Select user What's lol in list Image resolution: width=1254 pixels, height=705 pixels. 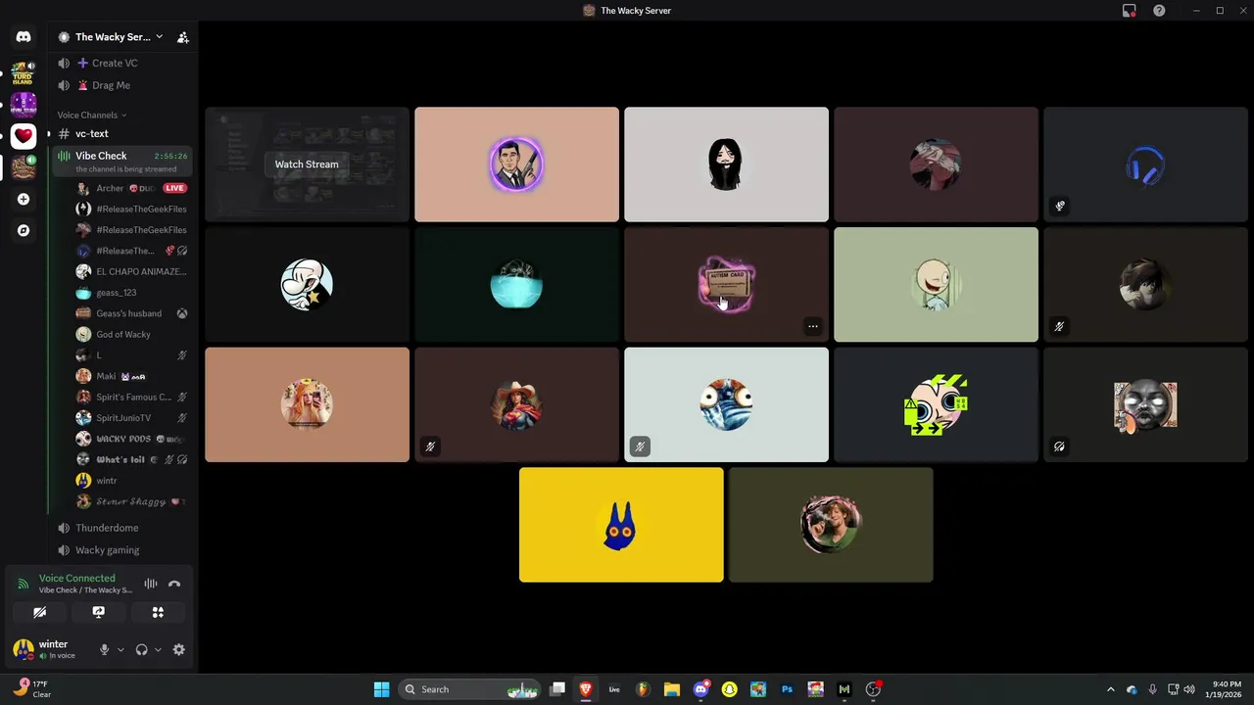click(x=131, y=459)
